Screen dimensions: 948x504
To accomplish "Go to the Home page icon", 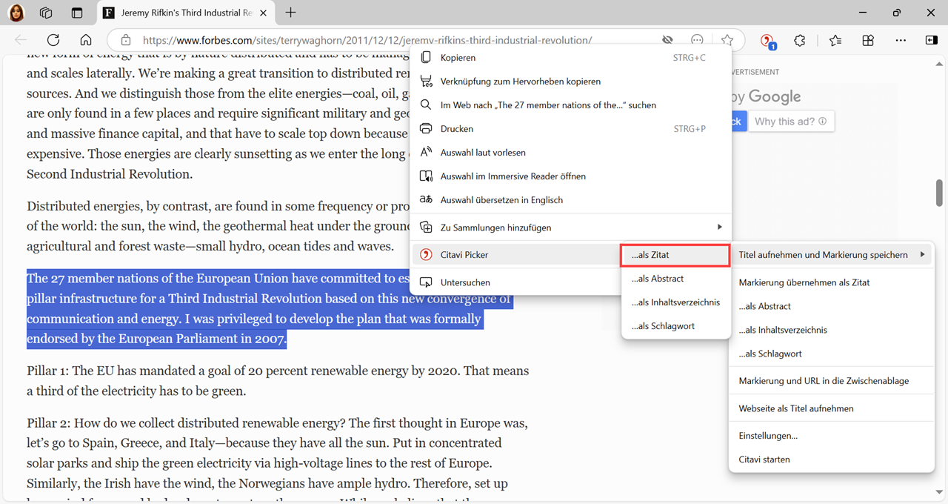I will coord(86,41).
